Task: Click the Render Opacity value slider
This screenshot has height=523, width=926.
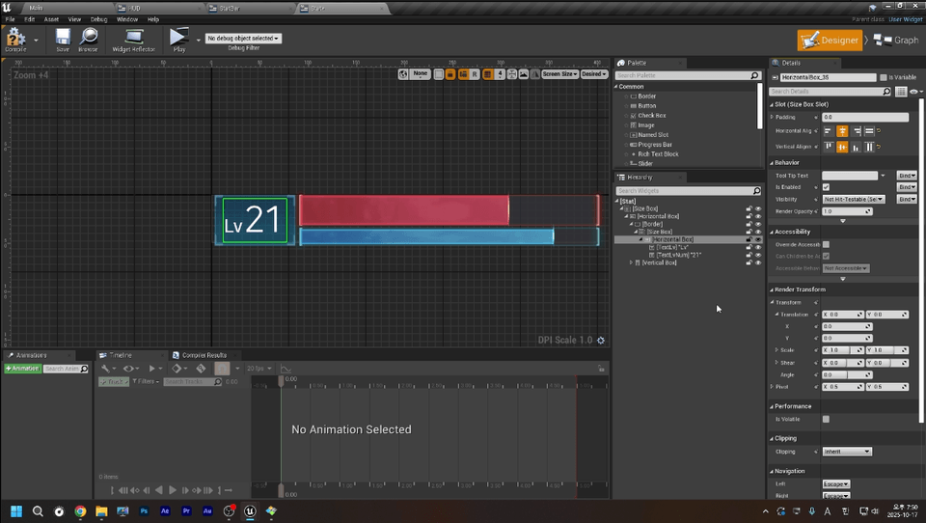Action: pos(846,211)
